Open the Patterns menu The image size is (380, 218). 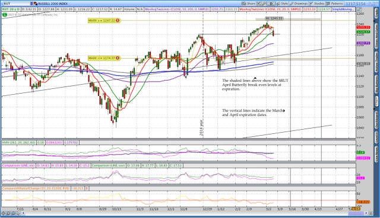[x=335, y=4]
